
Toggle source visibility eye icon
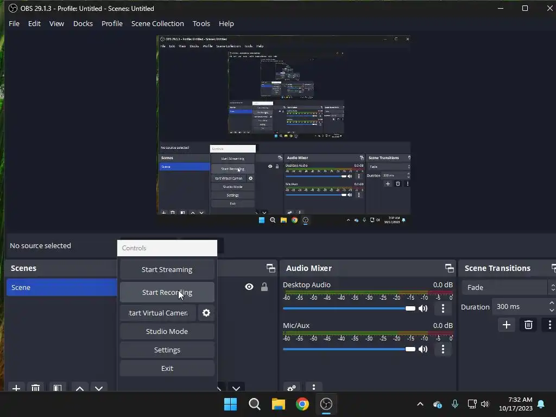click(x=249, y=287)
